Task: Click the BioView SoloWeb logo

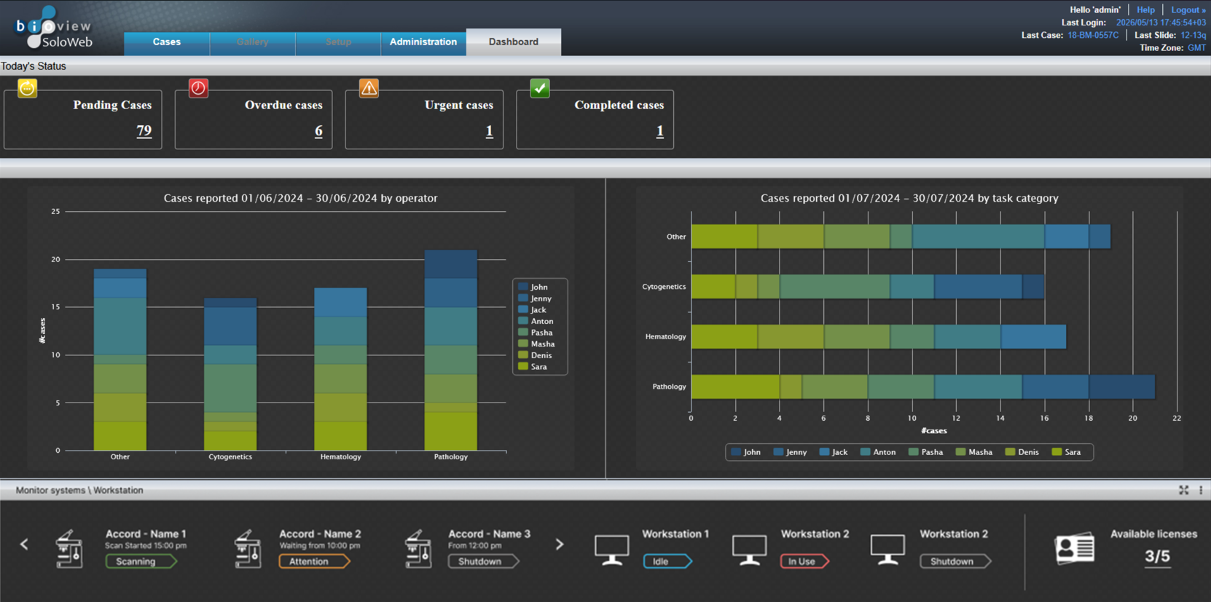Action: (x=53, y=28)
